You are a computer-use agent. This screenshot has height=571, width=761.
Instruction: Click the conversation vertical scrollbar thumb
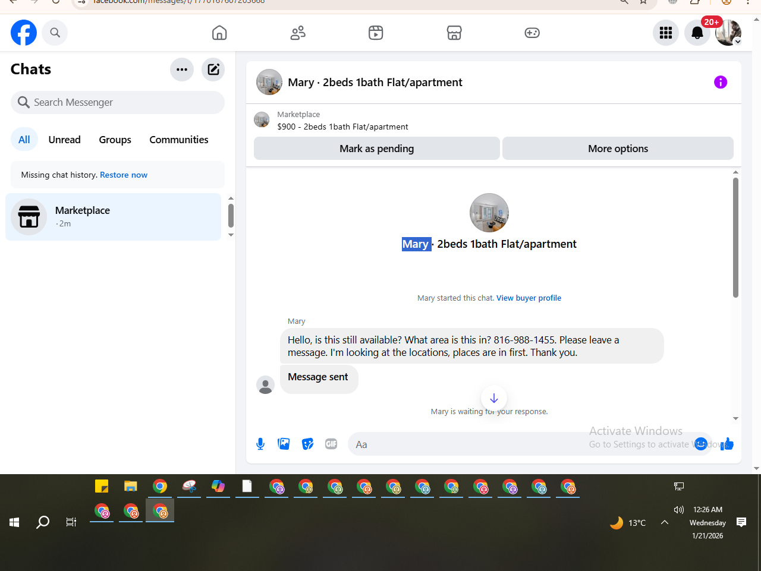pyautogui.click(x=735, y=238)
